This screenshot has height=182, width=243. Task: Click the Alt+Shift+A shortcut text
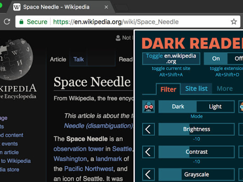point(171,75)
